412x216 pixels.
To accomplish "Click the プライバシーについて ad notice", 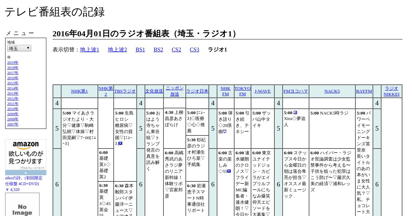I will (32, 168).
